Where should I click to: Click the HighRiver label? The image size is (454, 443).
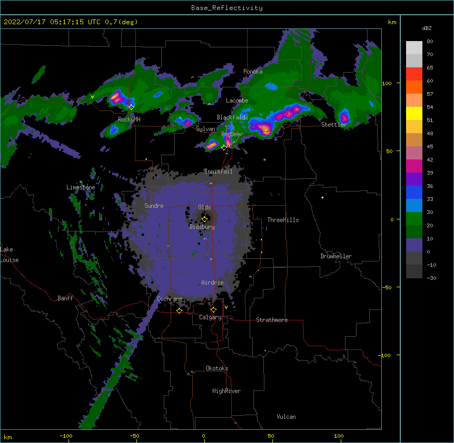(x=226, y=391)
